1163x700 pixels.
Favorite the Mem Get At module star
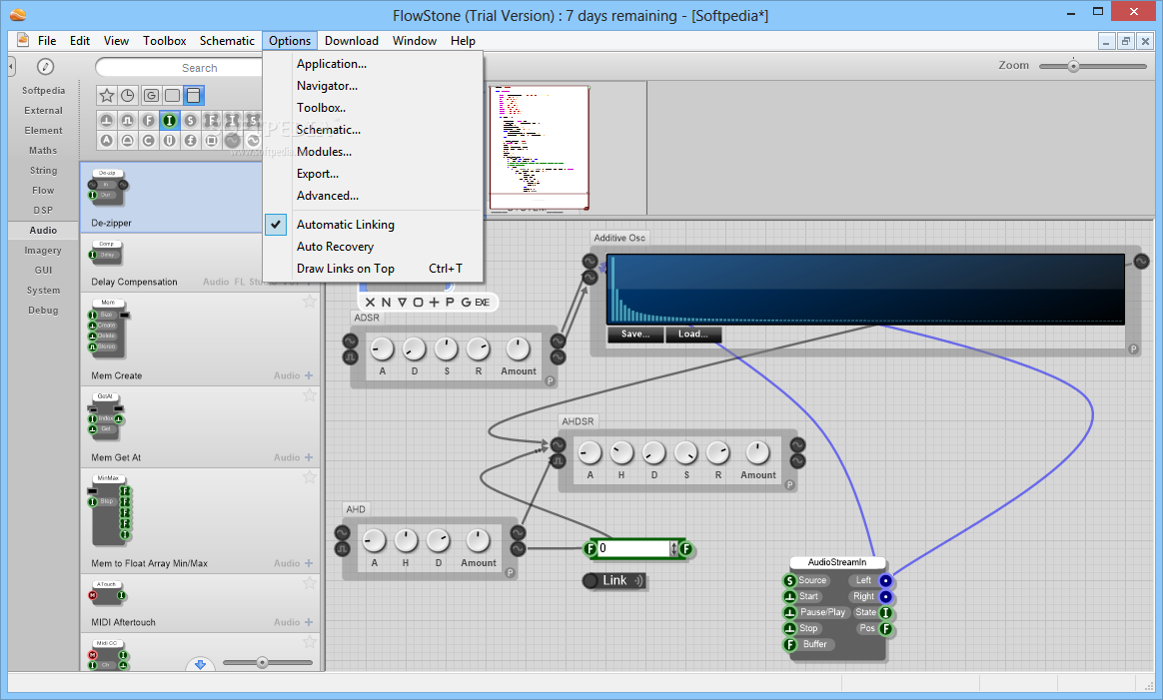310,395
